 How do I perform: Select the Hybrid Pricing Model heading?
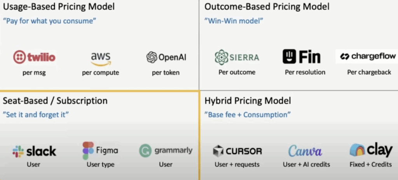(x=248, y=101)
